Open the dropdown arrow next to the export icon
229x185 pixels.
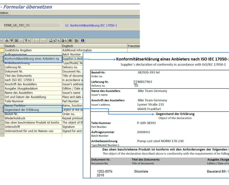(x=66, y=40)
